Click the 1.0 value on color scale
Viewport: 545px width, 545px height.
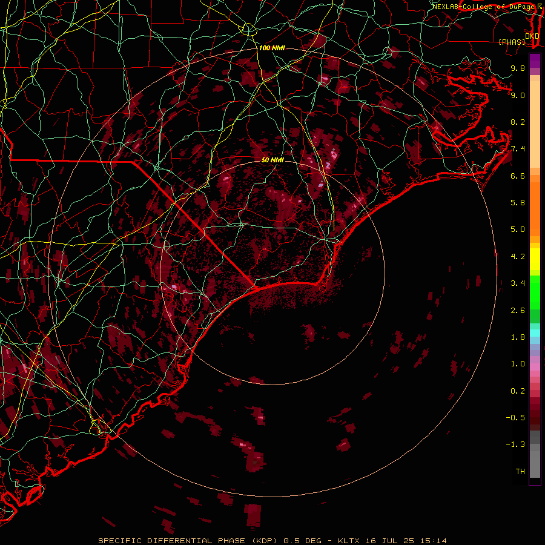[518, 364]
